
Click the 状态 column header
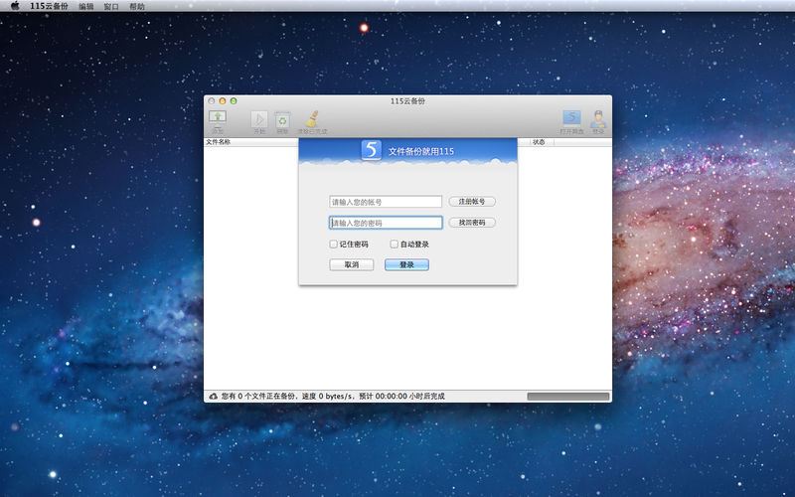pyautogui.click(x=539, y=142)
